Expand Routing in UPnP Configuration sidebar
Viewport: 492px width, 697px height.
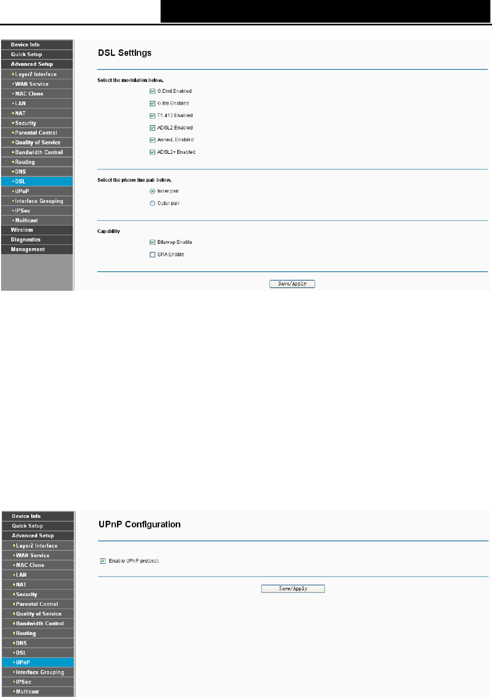coord(37,633)
